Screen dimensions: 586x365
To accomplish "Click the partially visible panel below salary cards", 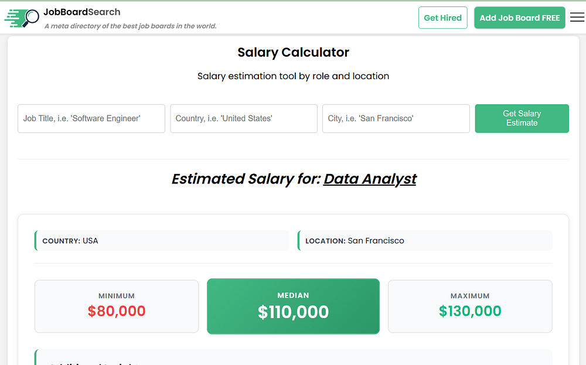I will [293, 357].
